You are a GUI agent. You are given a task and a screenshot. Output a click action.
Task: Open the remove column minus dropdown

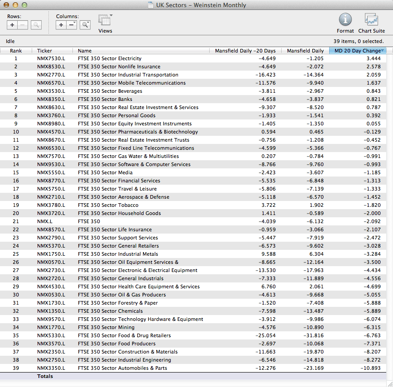click(72, 25)
